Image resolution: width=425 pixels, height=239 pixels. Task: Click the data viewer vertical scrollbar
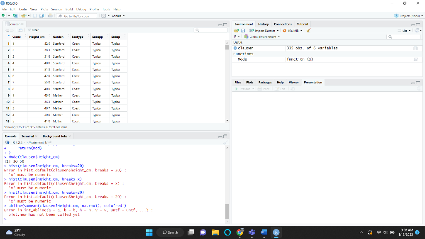(227, 81)
